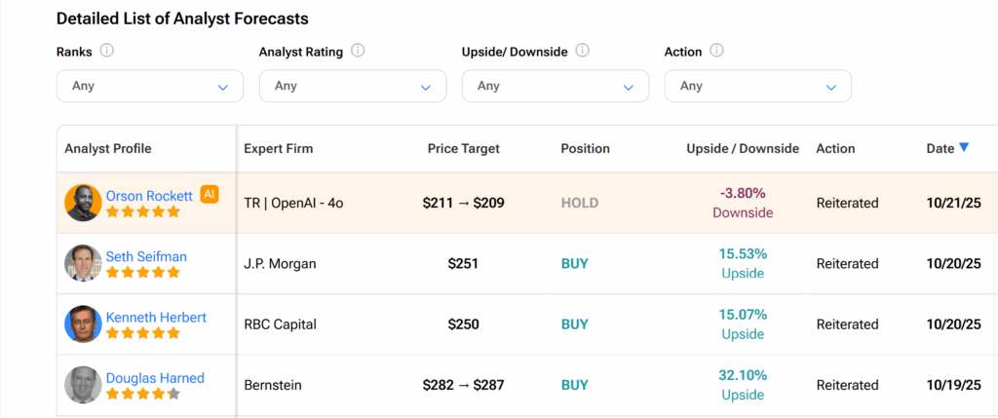Open the Douglas Harned profile link
Screen dimensions: 998x418
pyautogui.click(x=155, y=378)
